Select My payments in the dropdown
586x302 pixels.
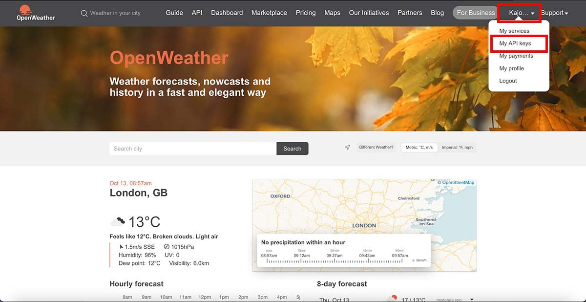pyautogui.click(x=516, y=56)
